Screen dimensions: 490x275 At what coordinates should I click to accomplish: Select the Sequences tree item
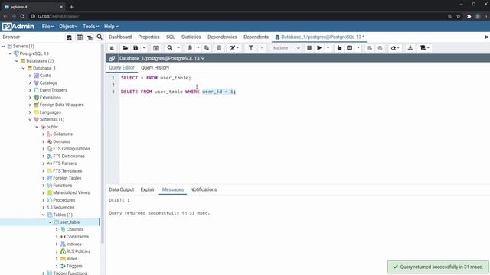[x=64, y=207]
